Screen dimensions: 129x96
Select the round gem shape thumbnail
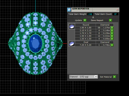click(x=72, y=26)
